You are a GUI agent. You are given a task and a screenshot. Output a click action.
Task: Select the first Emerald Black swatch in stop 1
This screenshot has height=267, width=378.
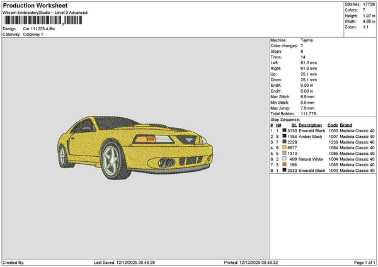pos(284,130)
